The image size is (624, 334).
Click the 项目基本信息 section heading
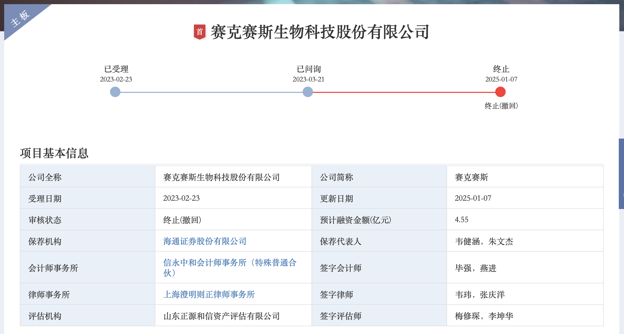54,153
